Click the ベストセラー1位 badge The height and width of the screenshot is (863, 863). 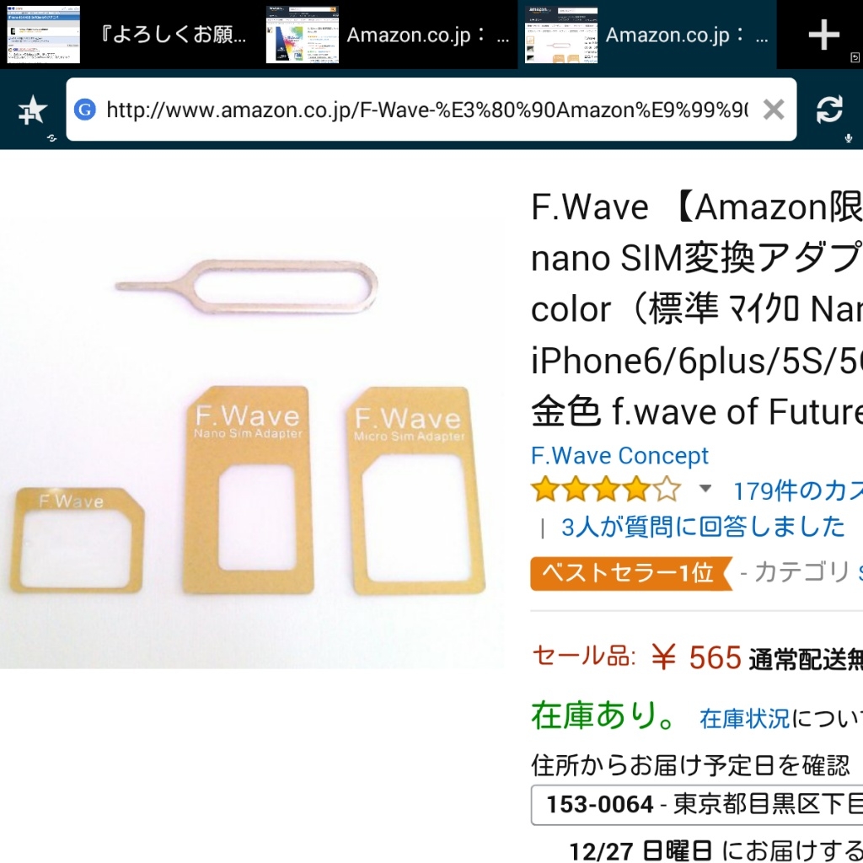(x=631, y=573)
